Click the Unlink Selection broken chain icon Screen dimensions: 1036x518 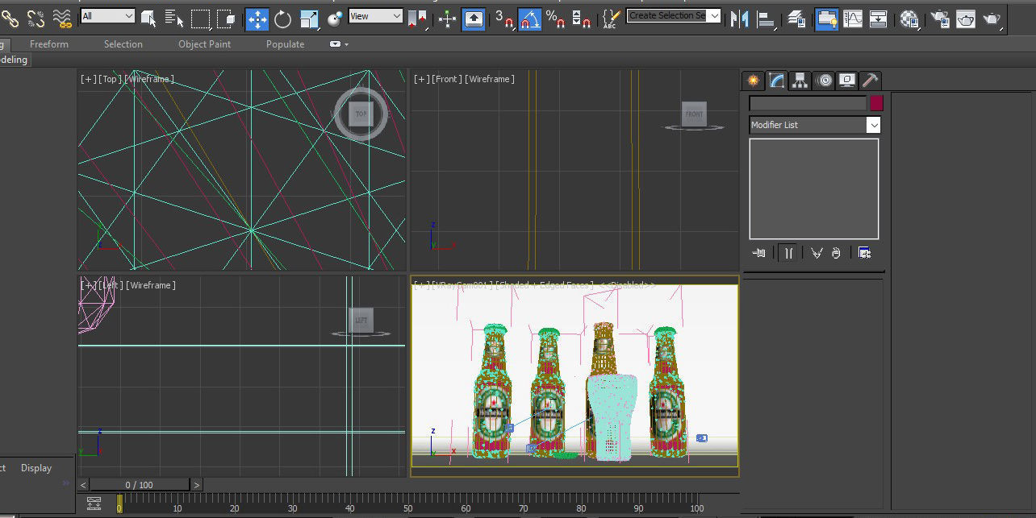click(36, 18)
